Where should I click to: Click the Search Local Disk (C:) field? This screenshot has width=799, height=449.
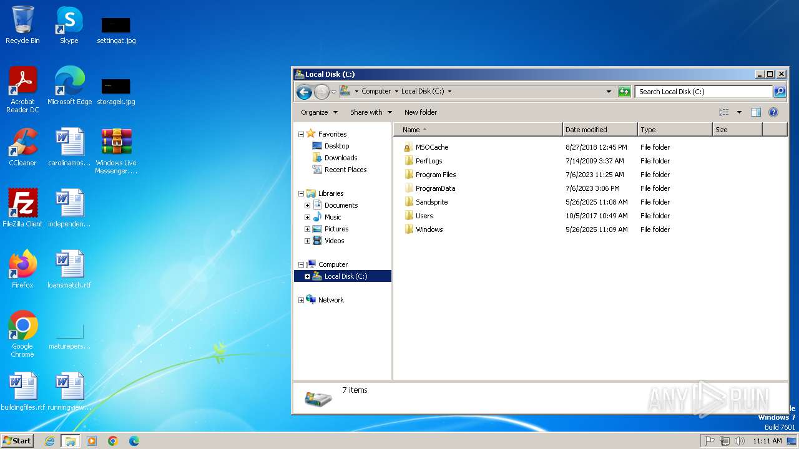tap(703, 92)
